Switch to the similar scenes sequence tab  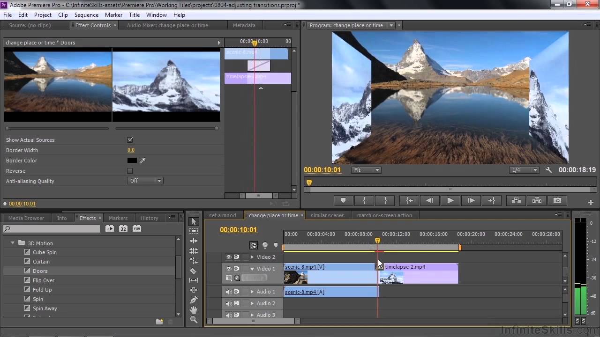pyautogui.click(x=327, y=215)
